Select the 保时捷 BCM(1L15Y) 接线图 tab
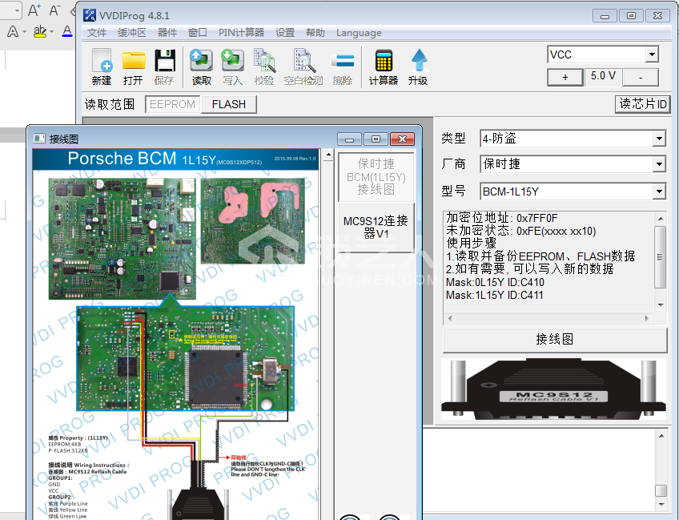679x520 pixels. [x=376, y=177]
